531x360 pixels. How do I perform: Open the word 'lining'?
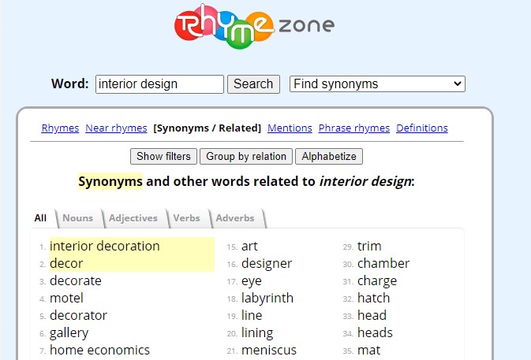tap(257, 333)
